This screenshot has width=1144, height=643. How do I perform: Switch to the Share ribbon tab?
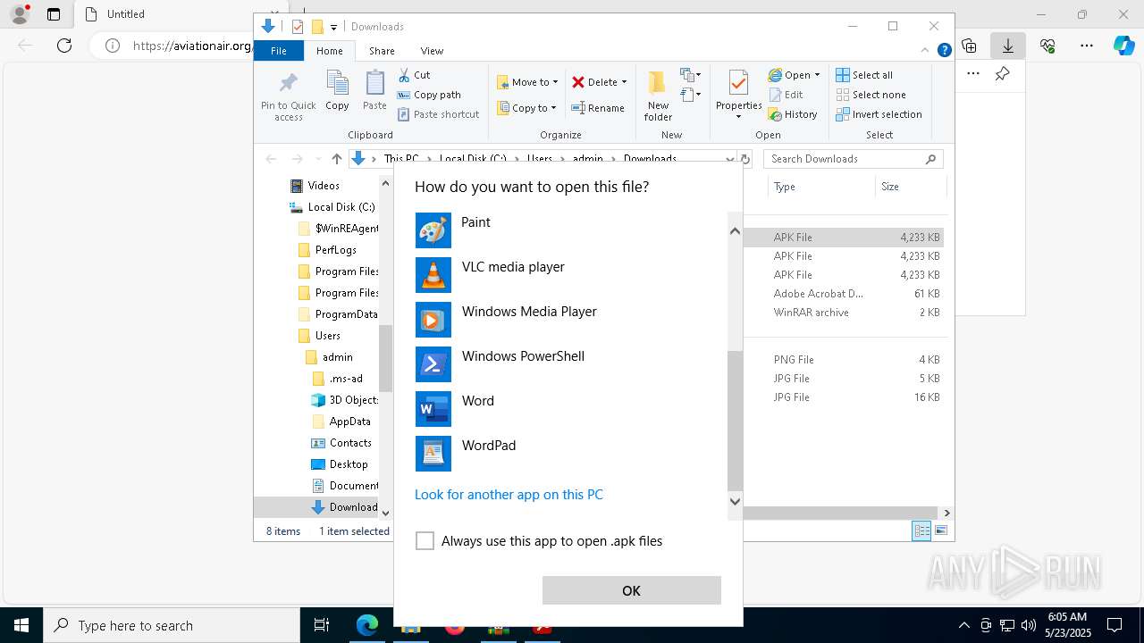click(382, 51)
